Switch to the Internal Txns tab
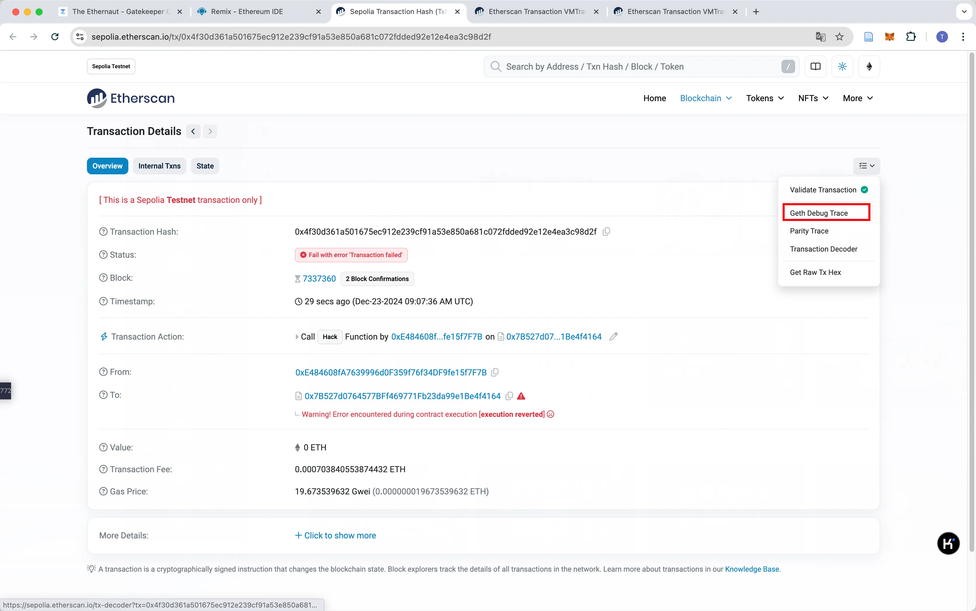The height and width of the screenshot is (611, 976). point(159,166)
